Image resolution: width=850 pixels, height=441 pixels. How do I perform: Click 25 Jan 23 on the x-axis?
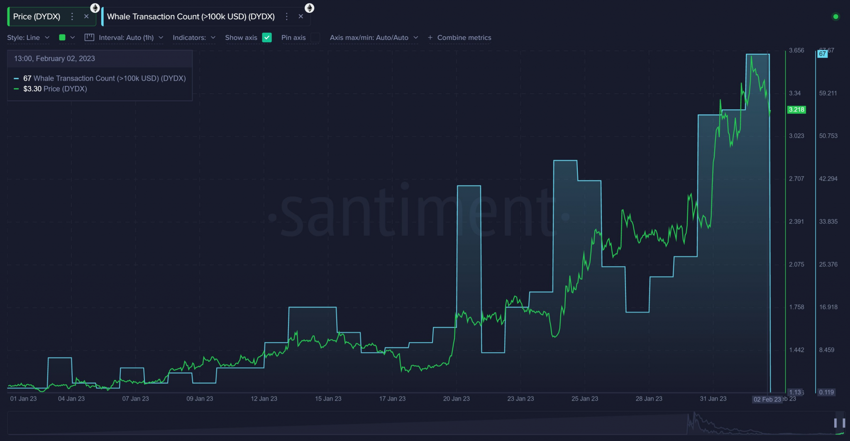pos(584,399)
